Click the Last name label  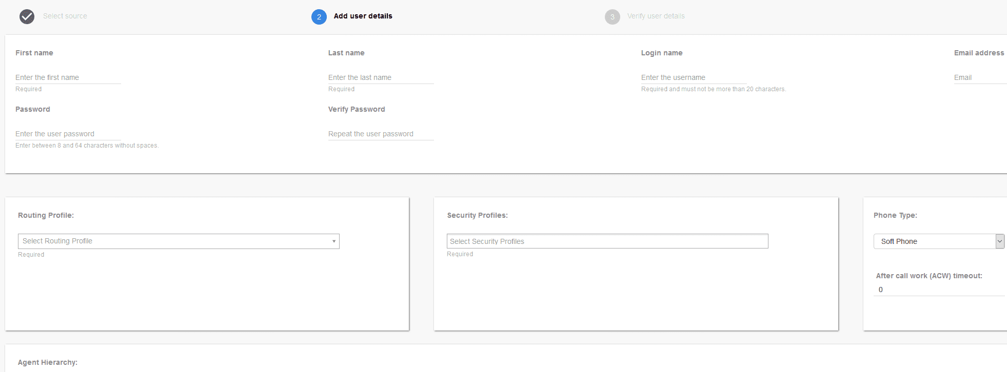[x=346, y=53]
